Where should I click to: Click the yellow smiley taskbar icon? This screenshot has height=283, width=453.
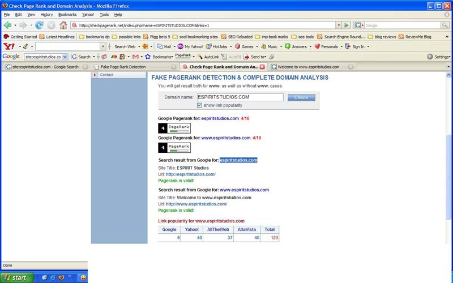pyautogui.click(x=83, y=278)
